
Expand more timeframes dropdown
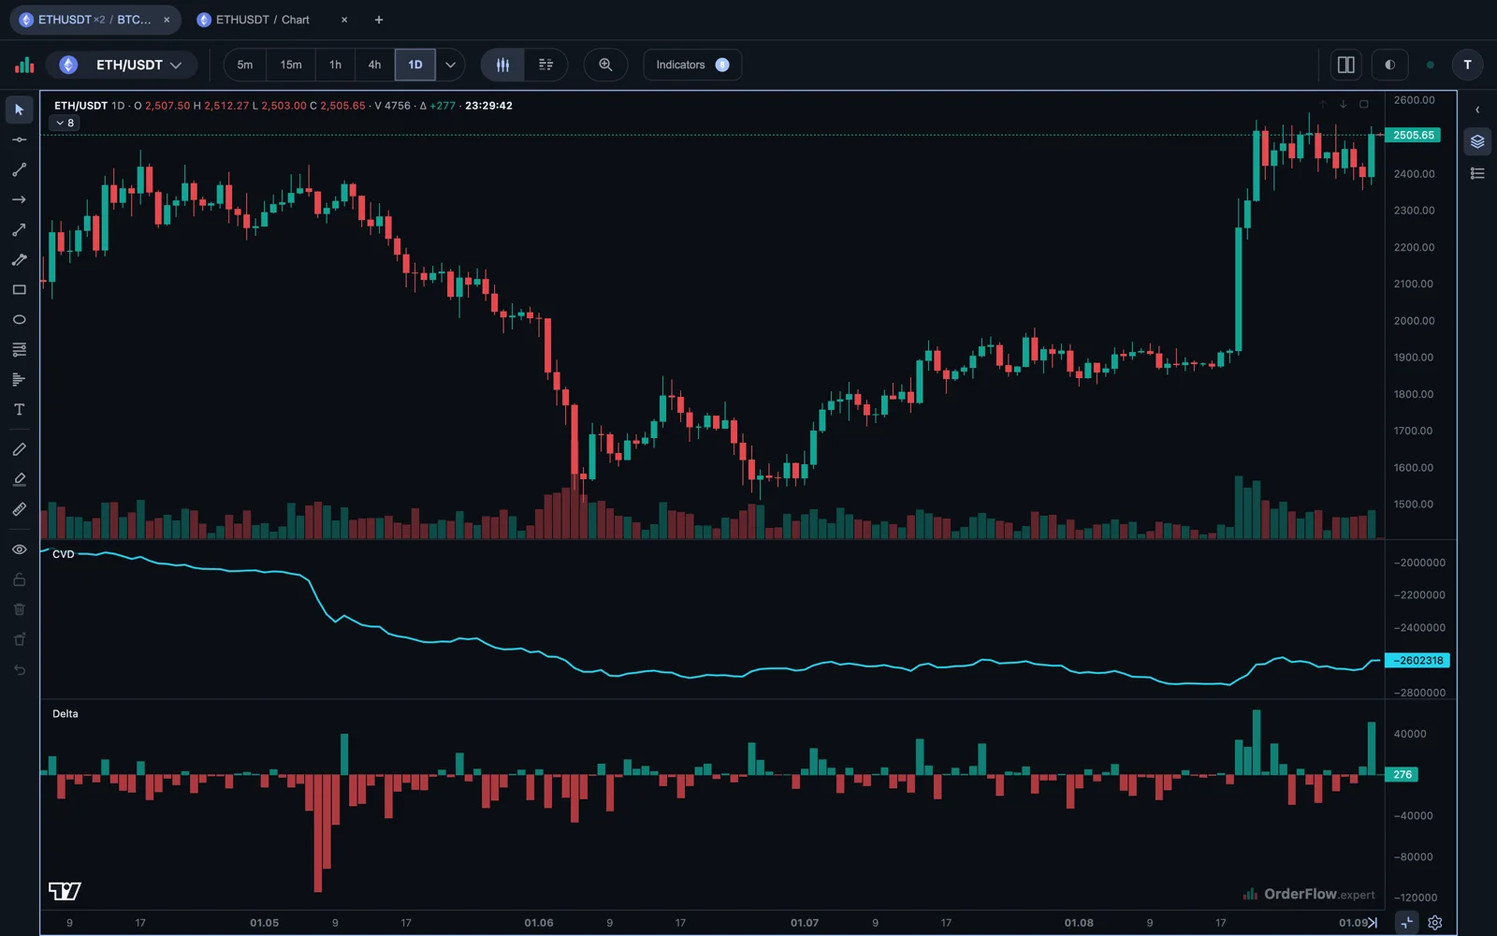click(x=450, y=65)
